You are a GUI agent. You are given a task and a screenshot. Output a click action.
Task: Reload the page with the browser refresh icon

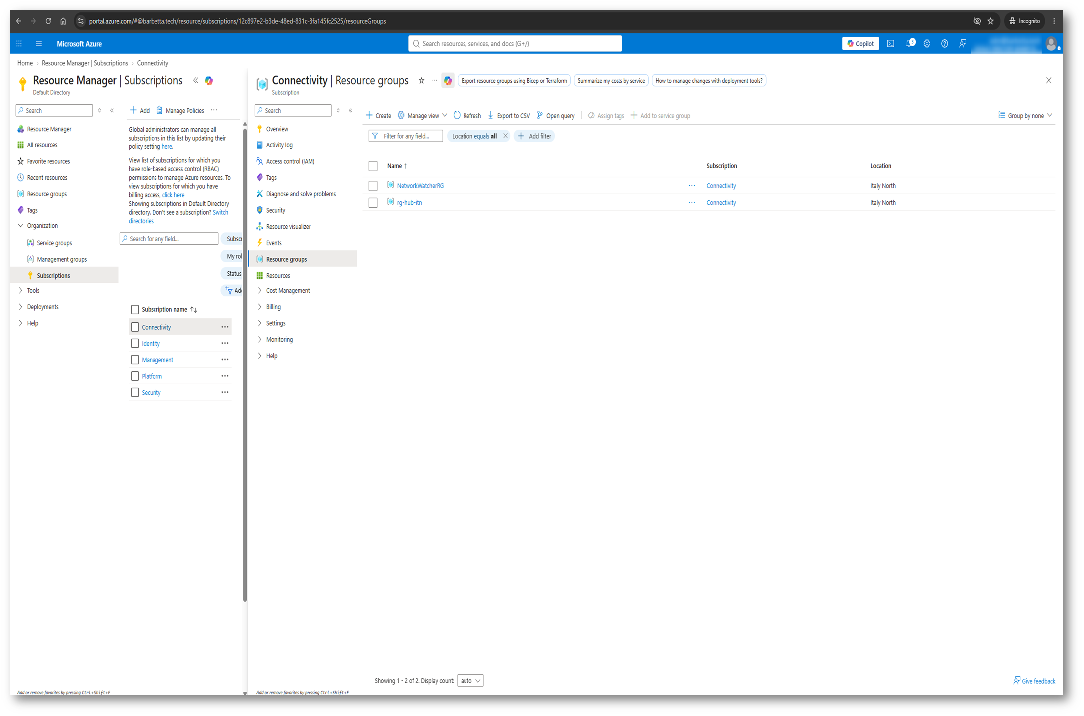(48, 21)
